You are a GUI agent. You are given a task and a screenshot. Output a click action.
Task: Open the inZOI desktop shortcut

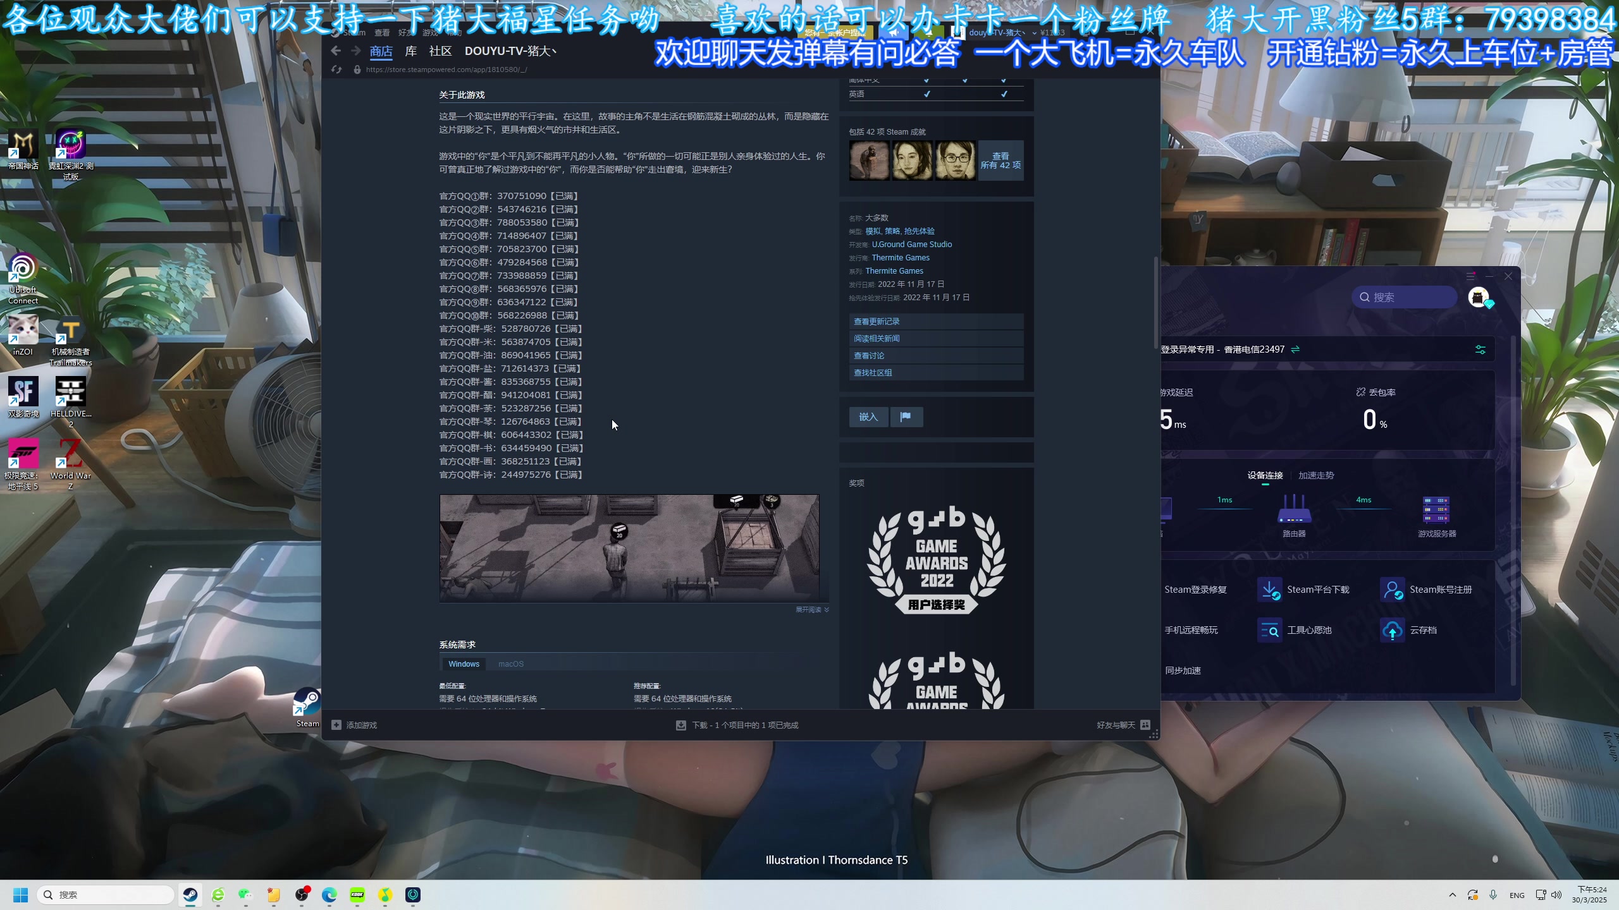coord(23,336)
